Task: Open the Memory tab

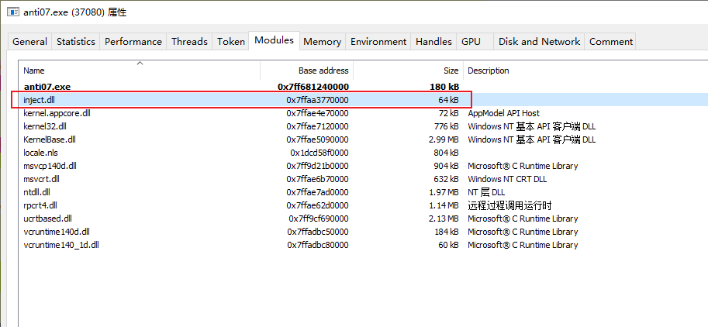Action: [x=322, y=42]
